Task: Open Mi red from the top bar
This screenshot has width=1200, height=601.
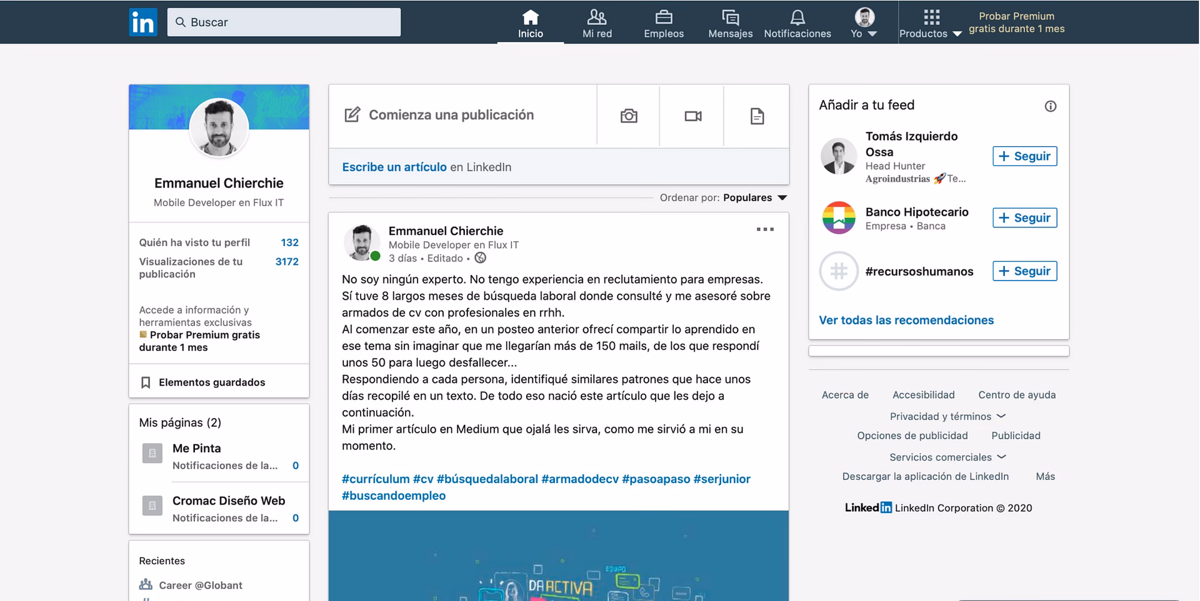Action: click(596, 17)
